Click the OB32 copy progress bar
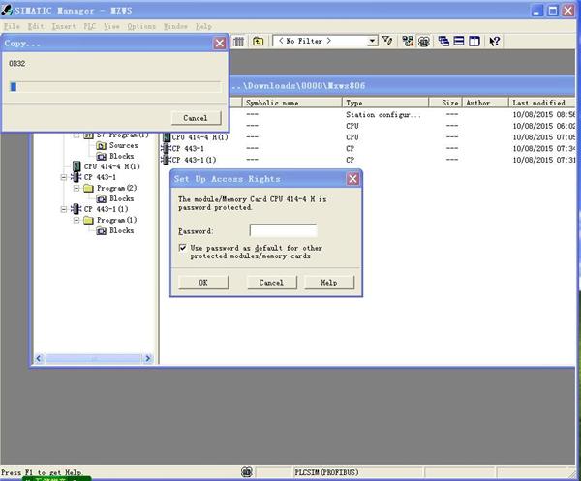 coord(115,87)
